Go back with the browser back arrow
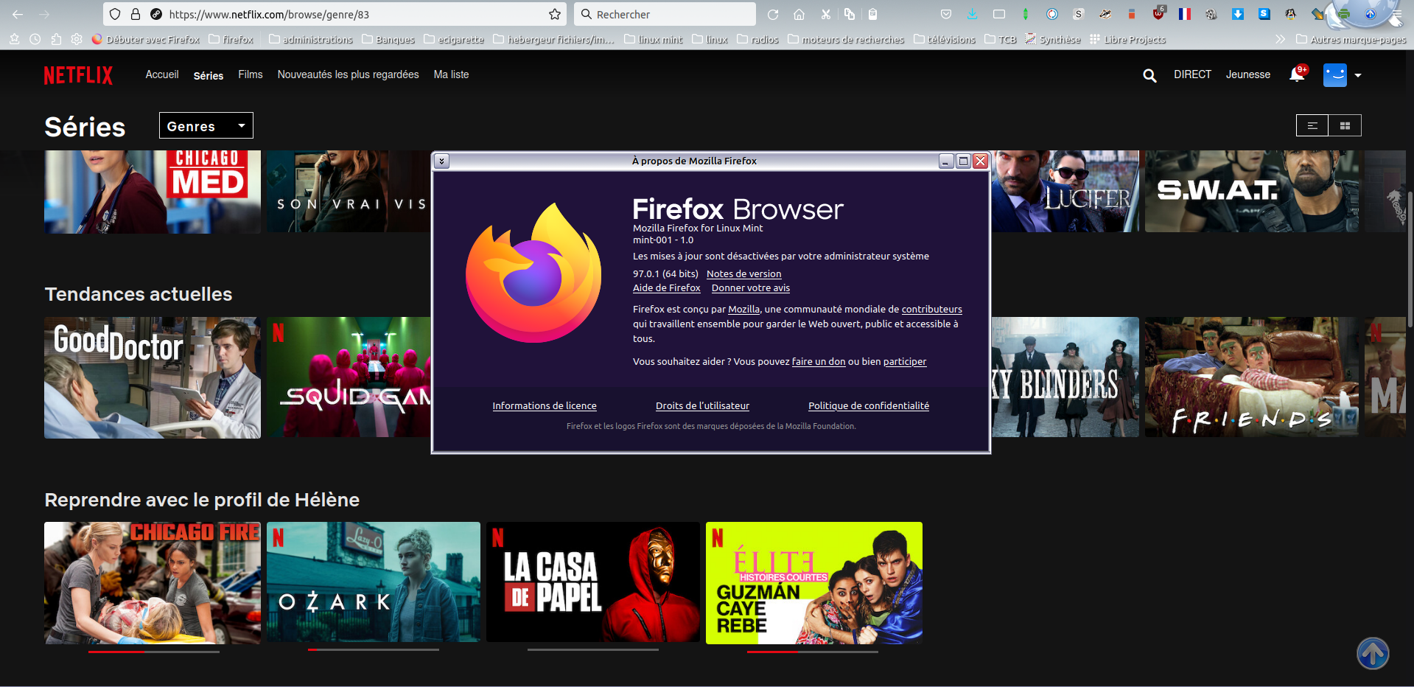 (18, 14)
